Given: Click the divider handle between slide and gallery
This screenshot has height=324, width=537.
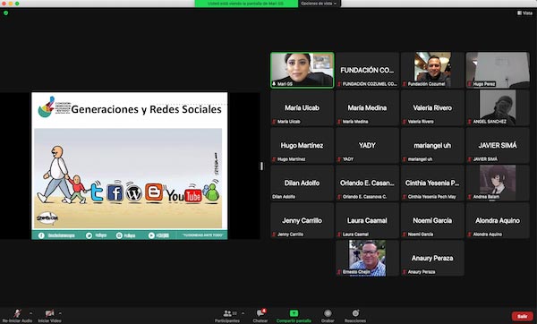Looking at the screenshot, I should pyautogui.click(x=261, y=166).
